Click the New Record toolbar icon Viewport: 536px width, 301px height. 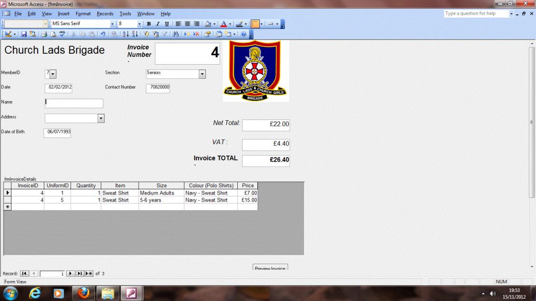pos(187,34)
